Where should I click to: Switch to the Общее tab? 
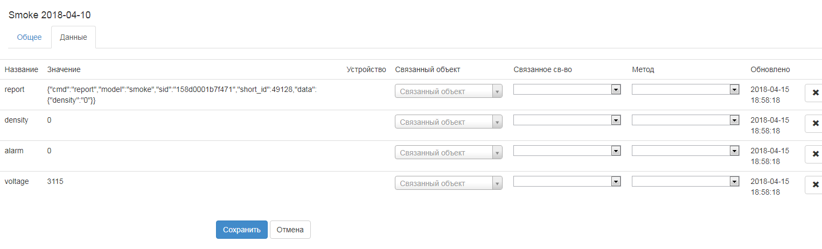(x=29, y=37)
